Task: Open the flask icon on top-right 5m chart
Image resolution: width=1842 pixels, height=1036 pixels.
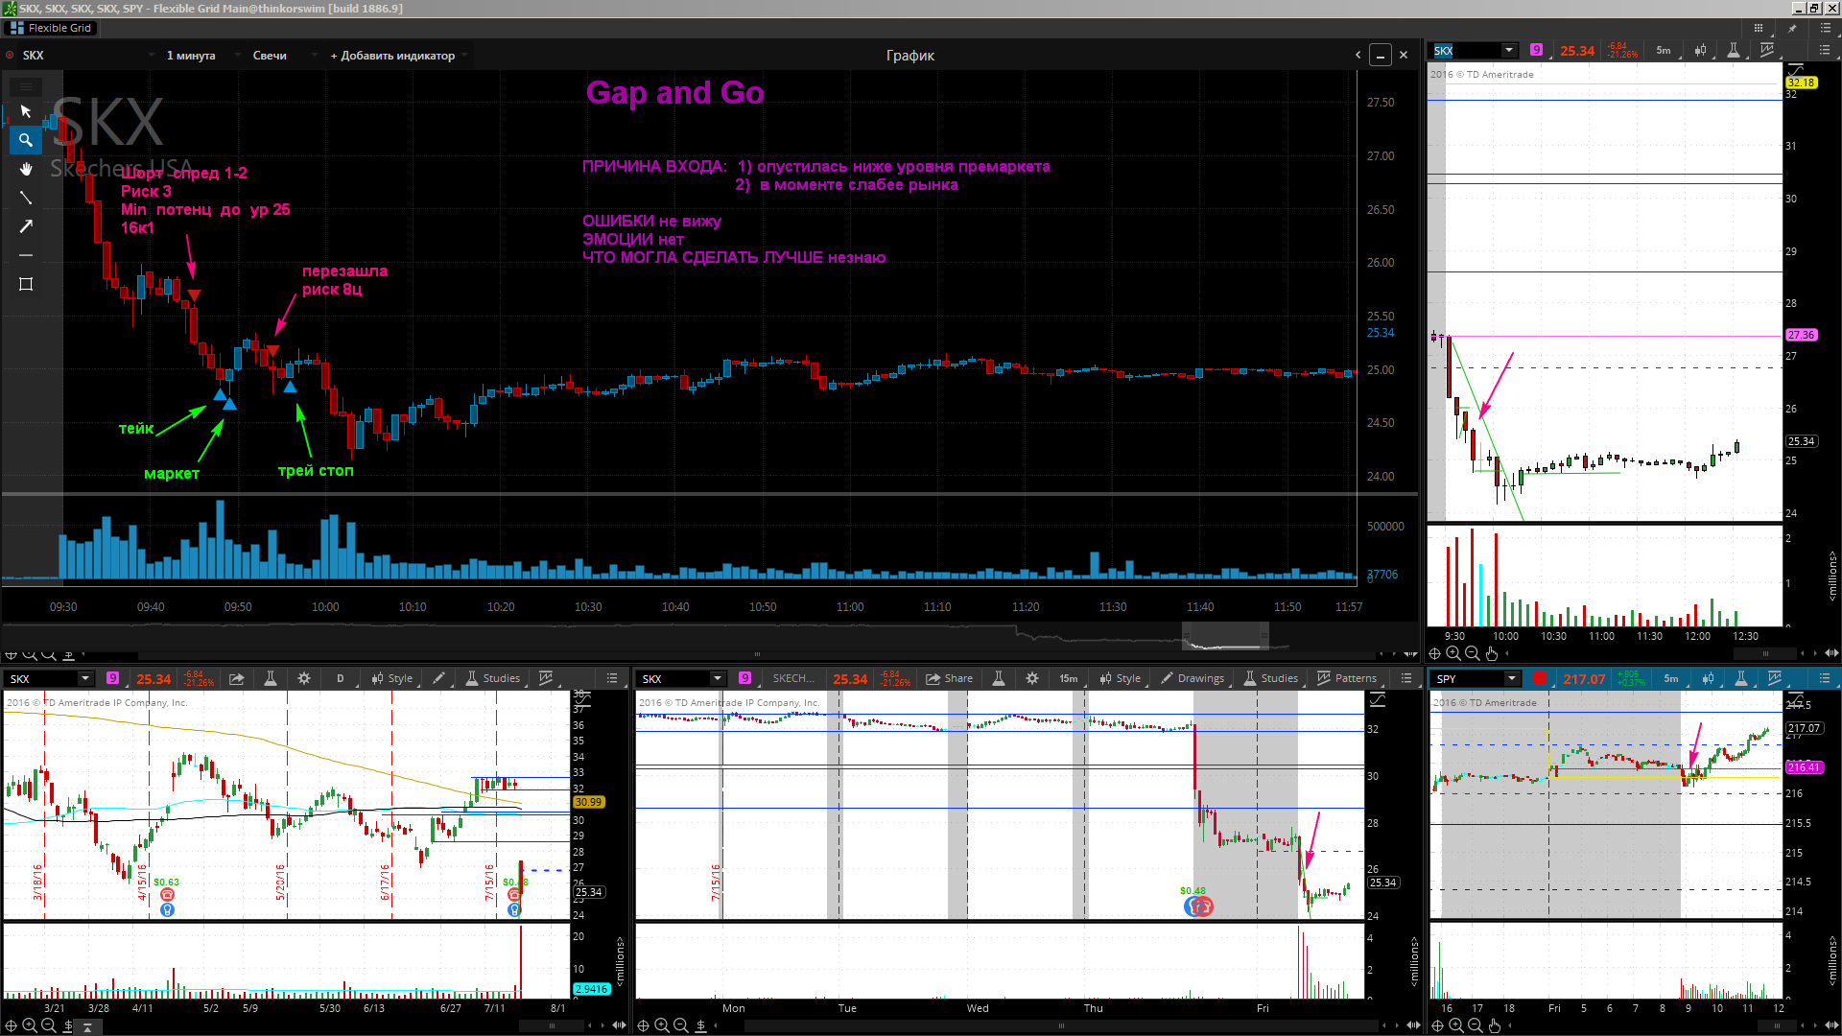Action: 1734,51
